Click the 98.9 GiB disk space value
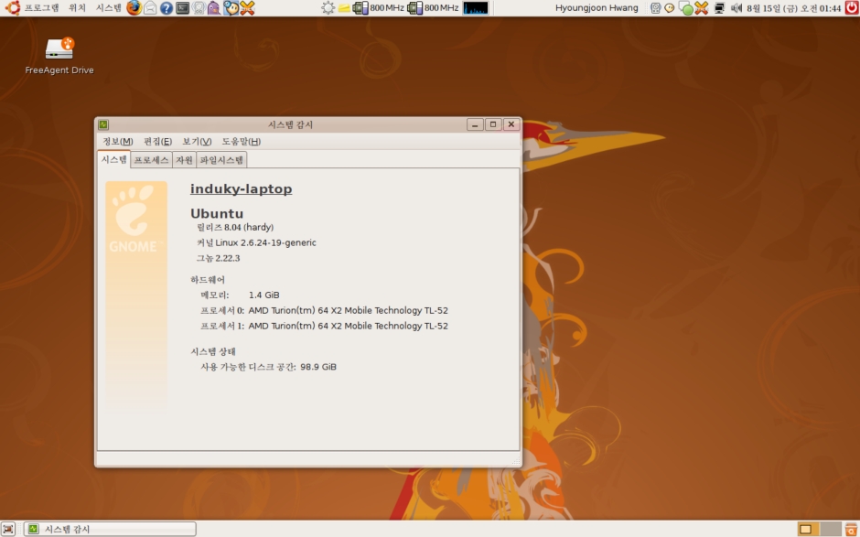This screenshot has height=537, width=860. click(318, 367)
